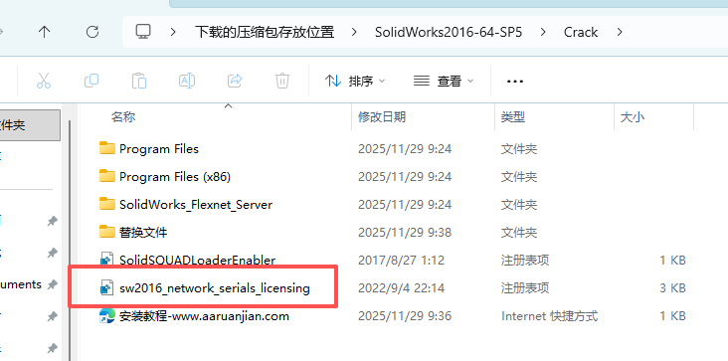728x361 pixels.
Task: Click the date 2022/9/4 22:14
Action: pos(401,288)
